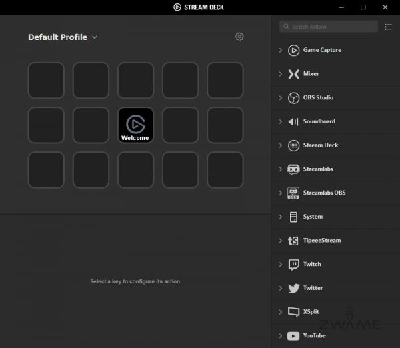Click the Stream Deck keyboard icon
Image resolution: width=400 pixels, height=348 pixels.
293,146
